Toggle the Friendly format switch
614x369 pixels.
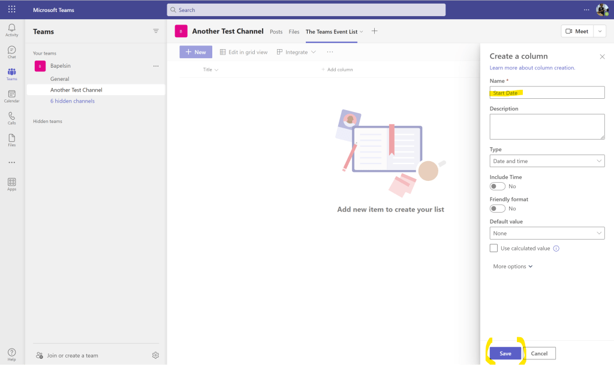click(x=497, y=208)
